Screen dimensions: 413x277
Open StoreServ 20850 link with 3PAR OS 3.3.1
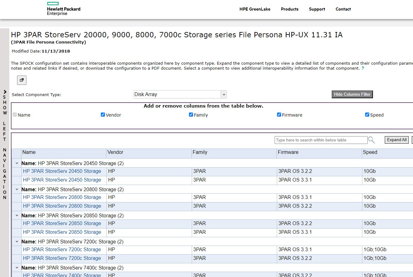click(62, 232)
